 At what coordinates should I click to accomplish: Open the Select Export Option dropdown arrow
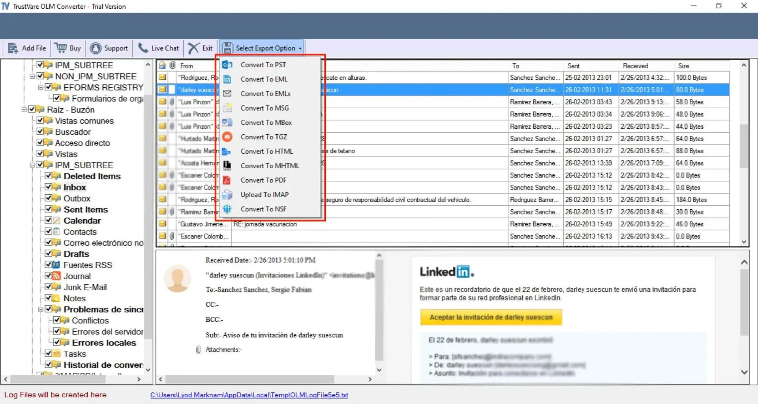point(299,48)
